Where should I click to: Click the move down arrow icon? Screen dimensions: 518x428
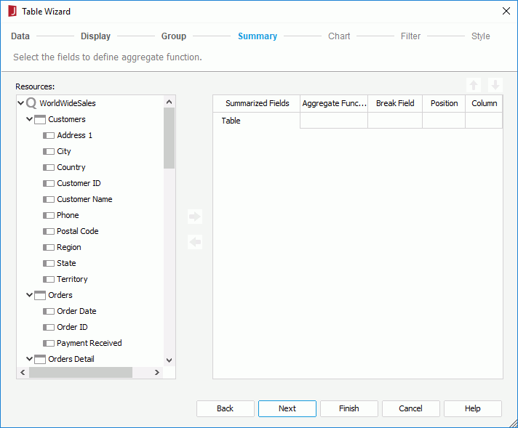pyautogui.click(x=495, y=85)
